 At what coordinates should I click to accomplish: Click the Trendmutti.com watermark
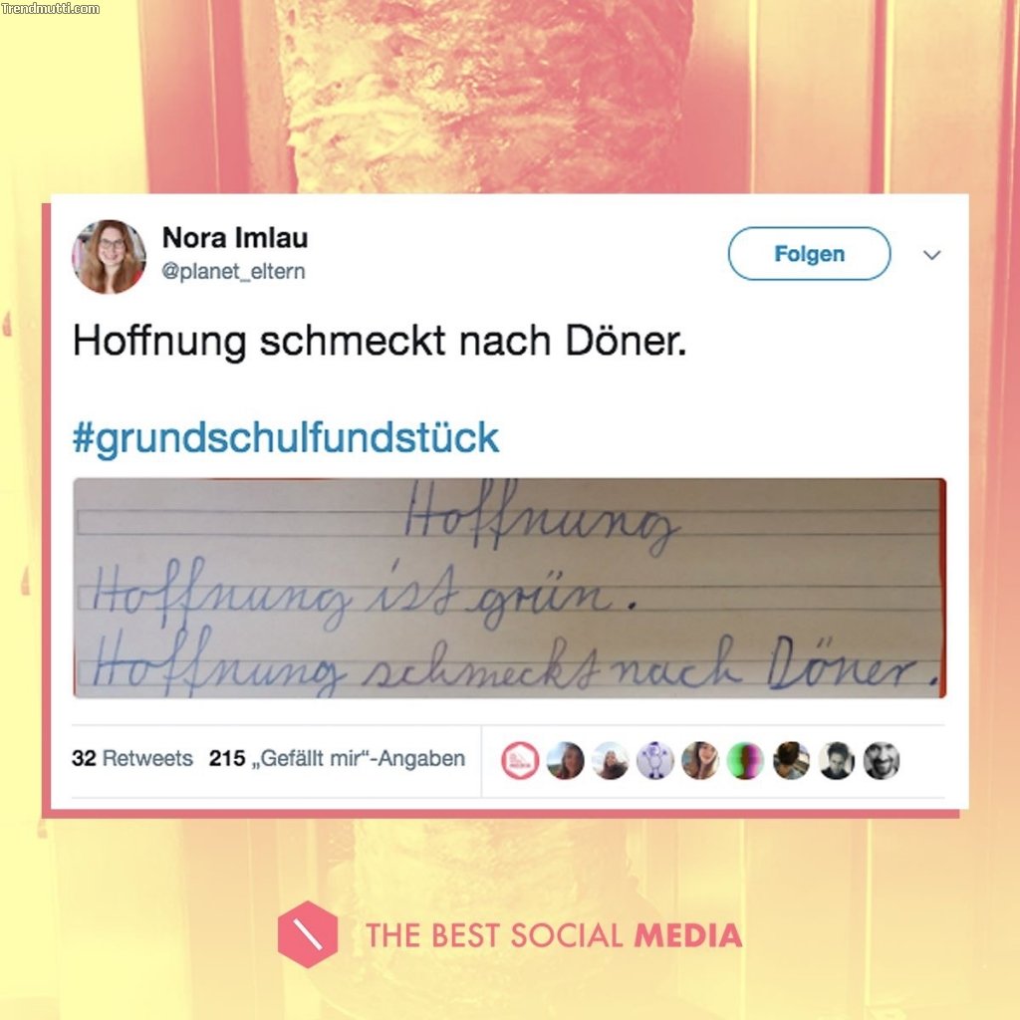[51, 8]
